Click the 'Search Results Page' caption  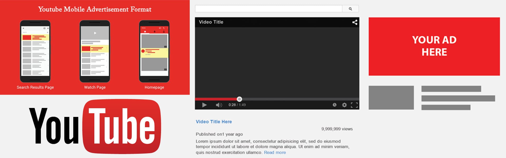point(35,87)
